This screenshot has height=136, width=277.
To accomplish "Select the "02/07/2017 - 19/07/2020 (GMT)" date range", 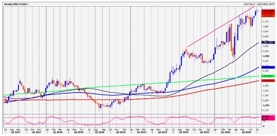I will pyautogui.click(x=259, y=4).
